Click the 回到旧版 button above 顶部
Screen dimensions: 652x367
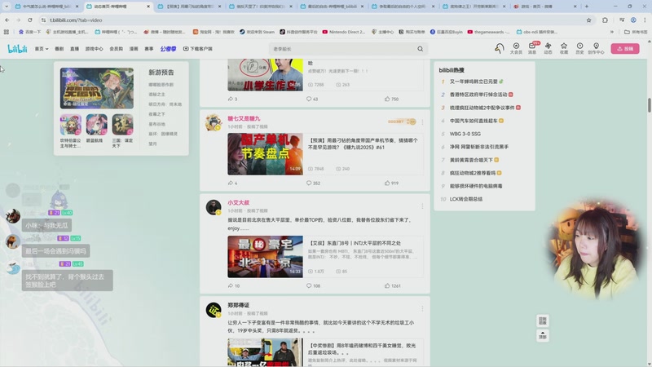click(x=543, y=321)
